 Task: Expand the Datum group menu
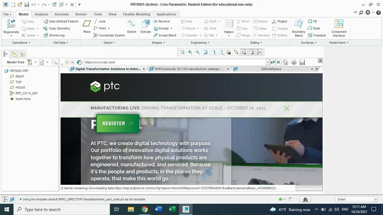(x=109, y=43)
